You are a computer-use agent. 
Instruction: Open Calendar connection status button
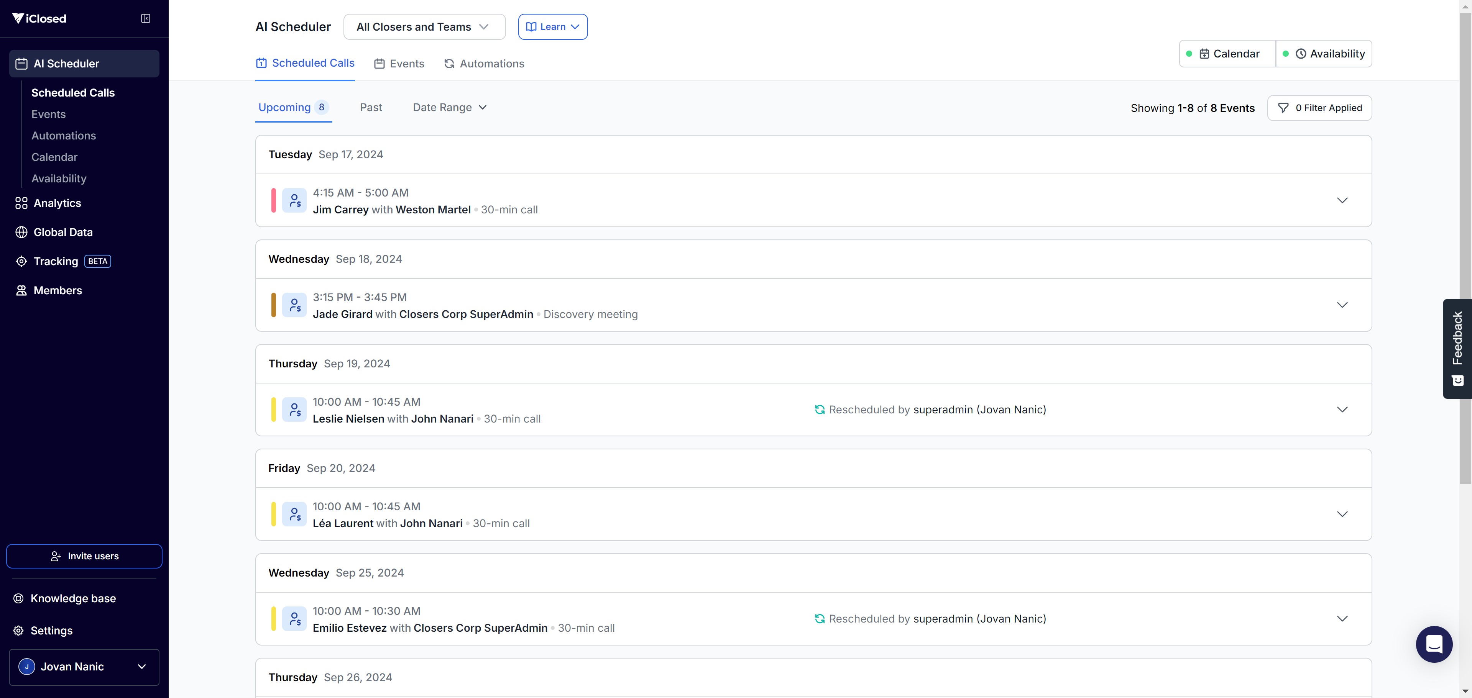click(x=1228, y=54)
